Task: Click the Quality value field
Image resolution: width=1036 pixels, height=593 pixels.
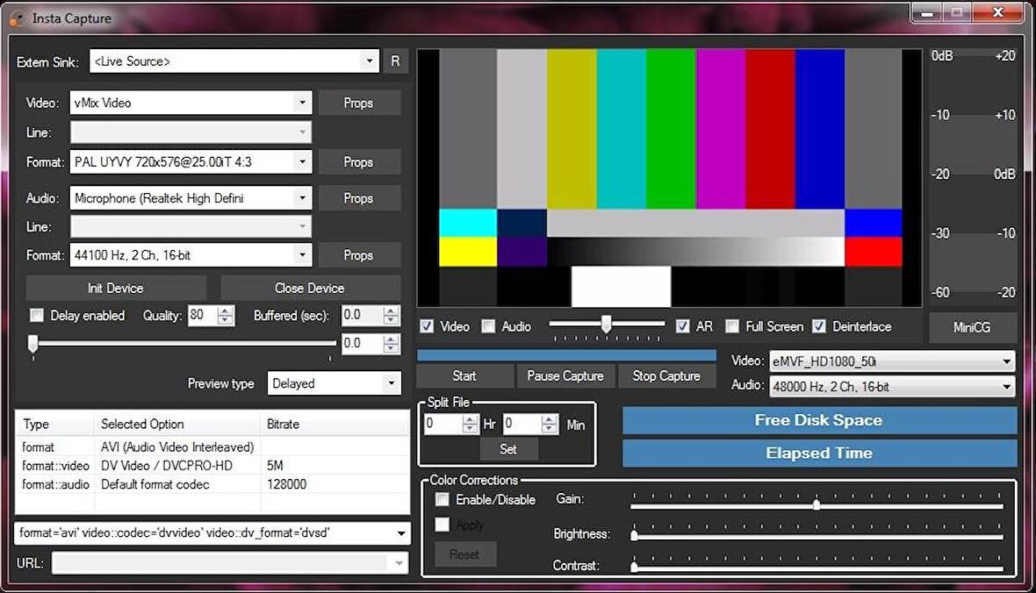Action: (x=202, y=315)
